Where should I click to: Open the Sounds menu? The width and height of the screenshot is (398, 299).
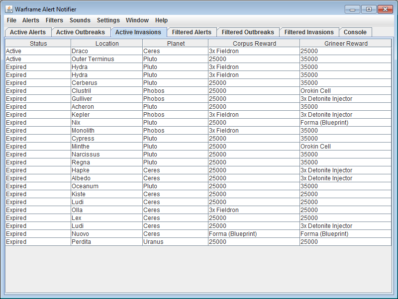tap(80, 20)
